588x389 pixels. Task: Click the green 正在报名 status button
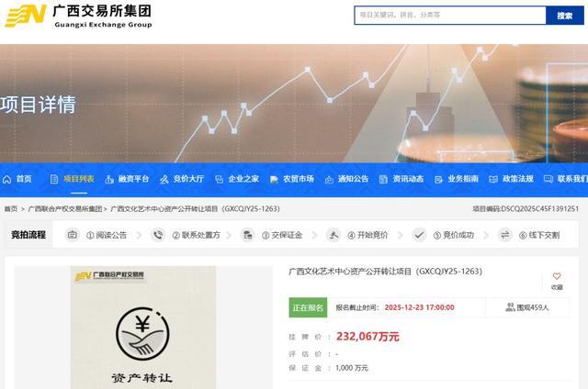pyautogui.click(x=308, y=307)
